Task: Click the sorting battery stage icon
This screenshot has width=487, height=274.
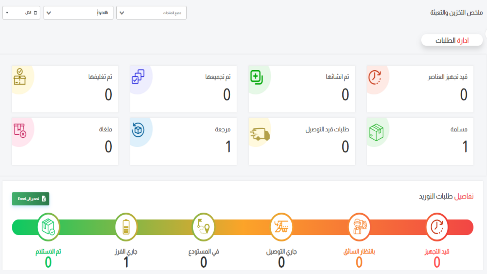Action: (126, 227)
